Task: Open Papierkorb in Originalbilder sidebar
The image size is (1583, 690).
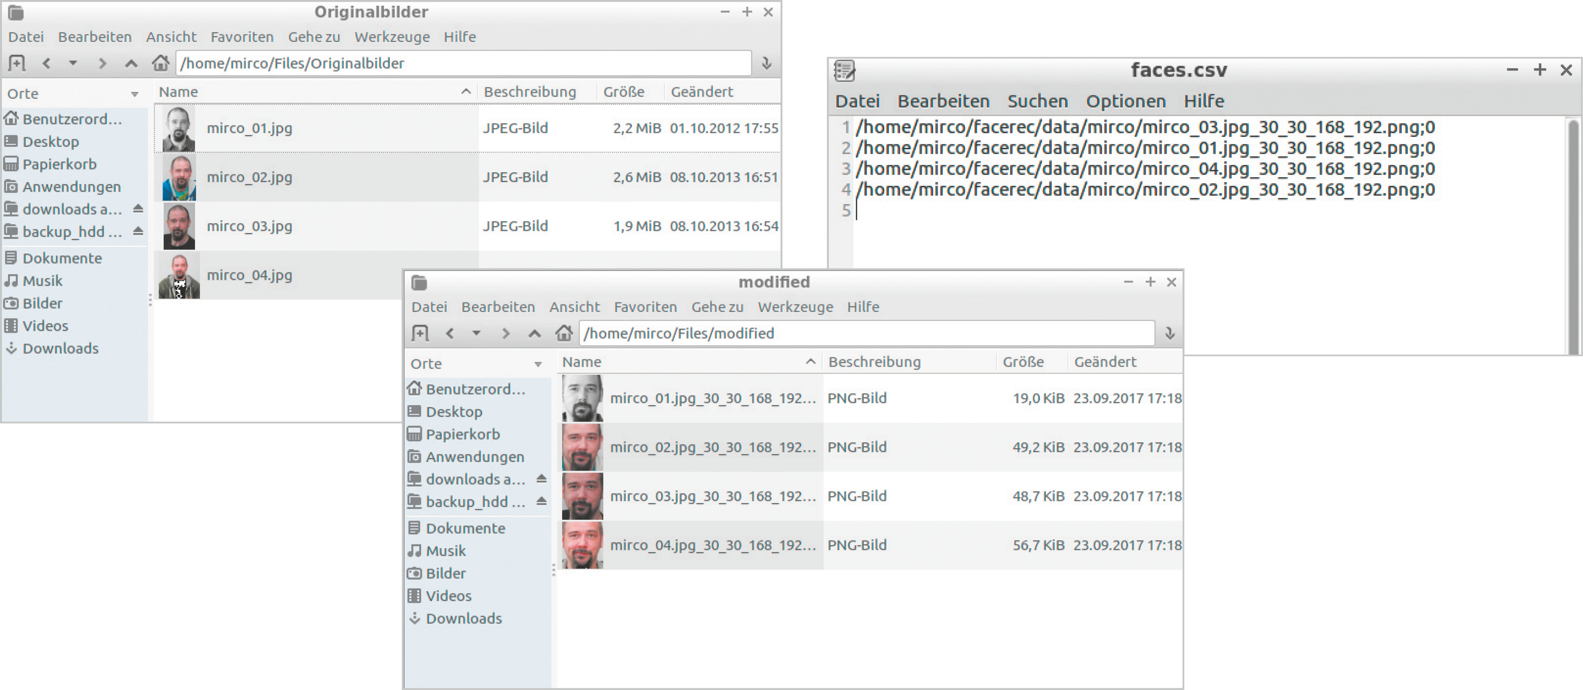Action: (x=60, y=164)
